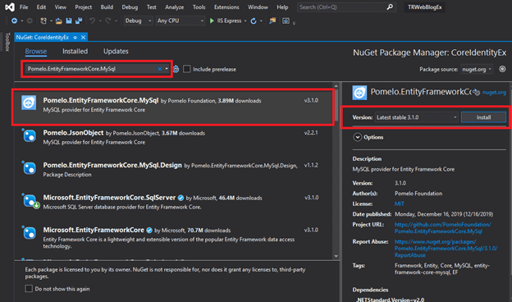Viewport: 512px width, 302px height.
Task: Open the Extensions menu
Action: [x=226, y=7]
